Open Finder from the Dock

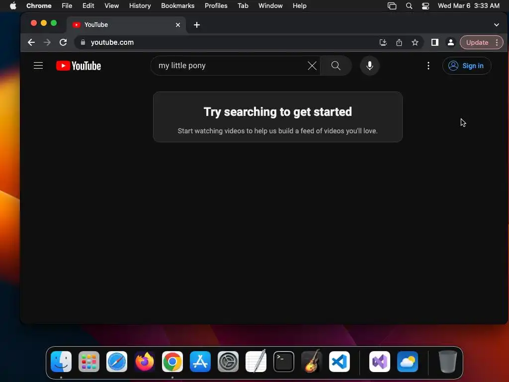pyautogui.click(x=61, y=362)
